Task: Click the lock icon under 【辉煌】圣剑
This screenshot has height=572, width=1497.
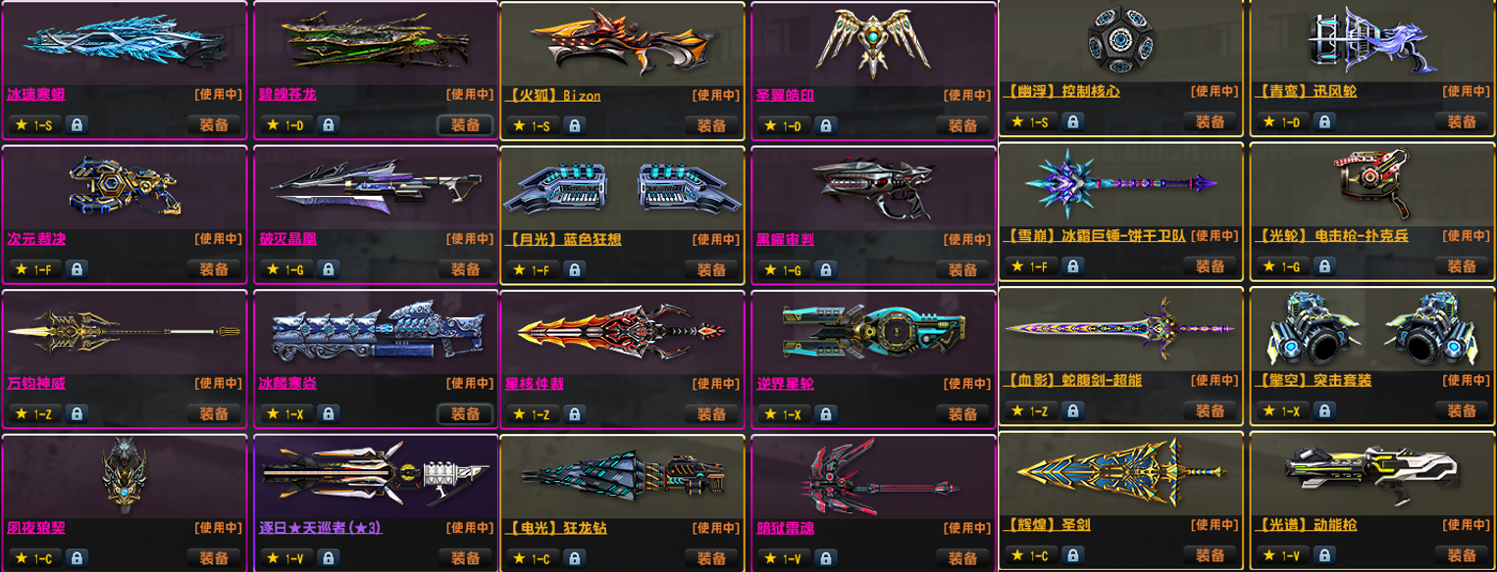Action: tap(1072, 554)
